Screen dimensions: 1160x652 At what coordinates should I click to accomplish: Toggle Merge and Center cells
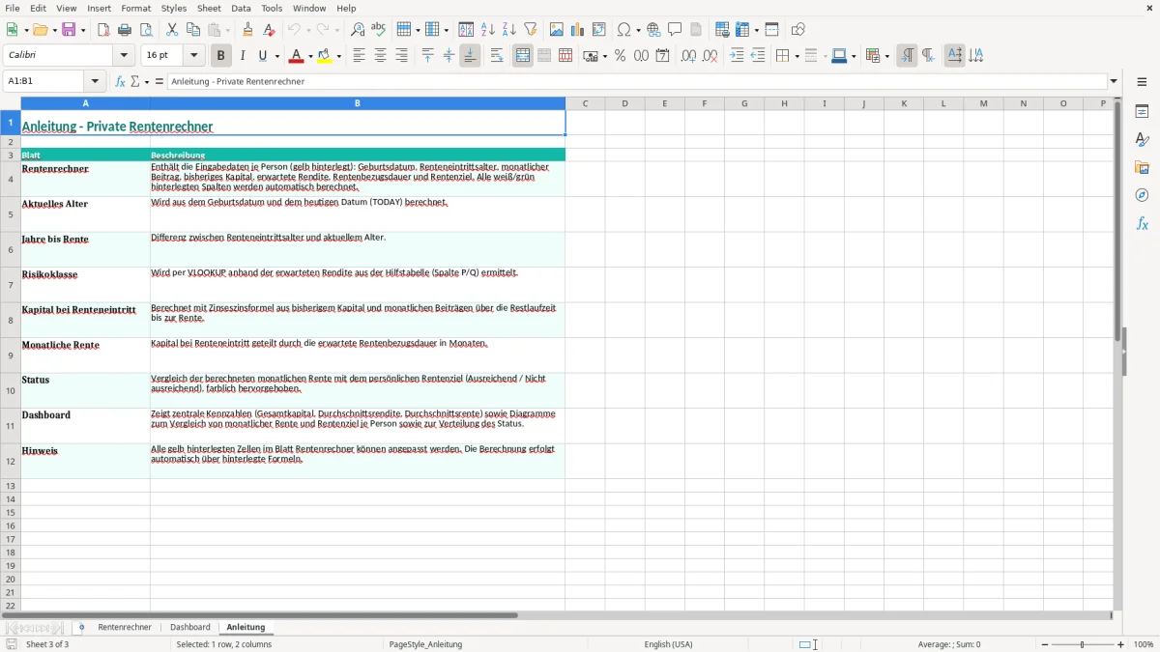523,56
